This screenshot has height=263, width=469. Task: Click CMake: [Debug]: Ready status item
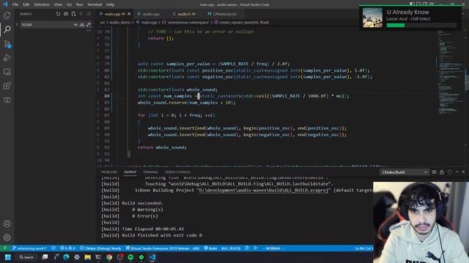coord(100,248)
